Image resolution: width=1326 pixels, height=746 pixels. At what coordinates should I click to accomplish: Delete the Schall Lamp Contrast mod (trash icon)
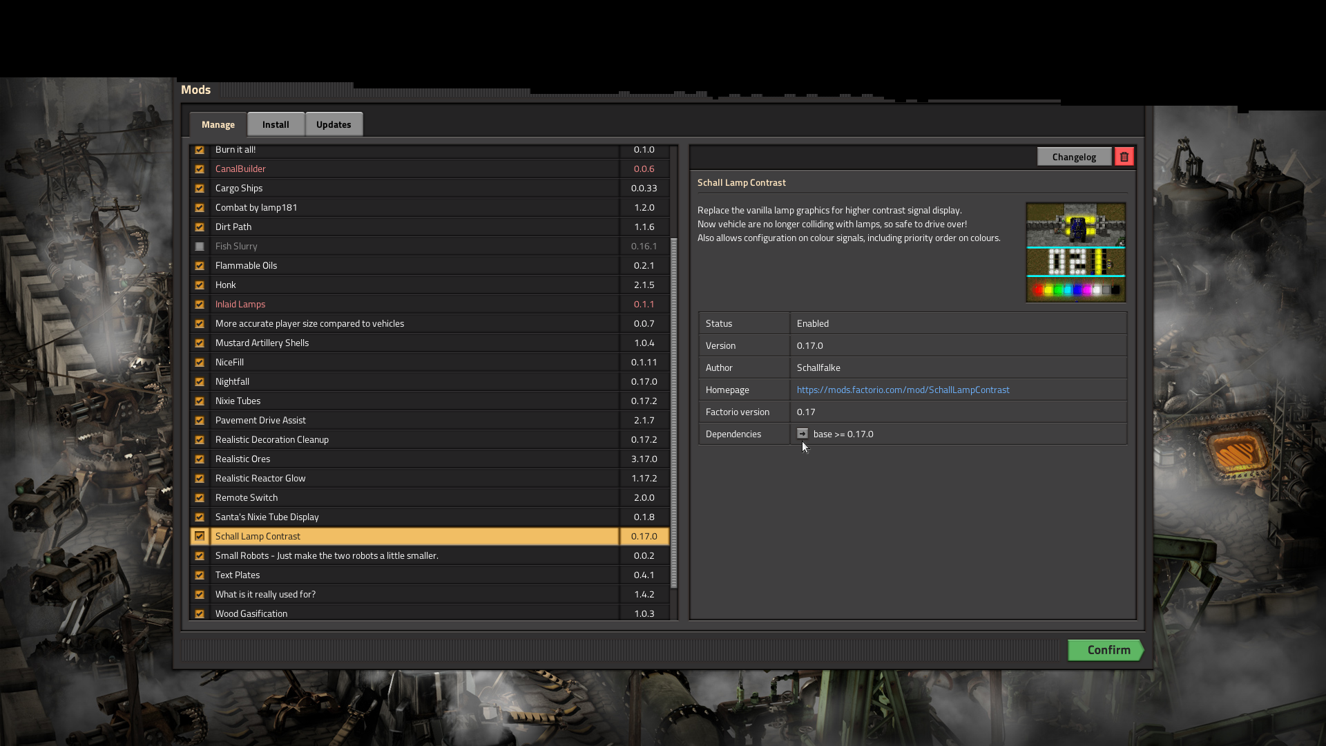pyautogui.click(x=1124, y=157)
